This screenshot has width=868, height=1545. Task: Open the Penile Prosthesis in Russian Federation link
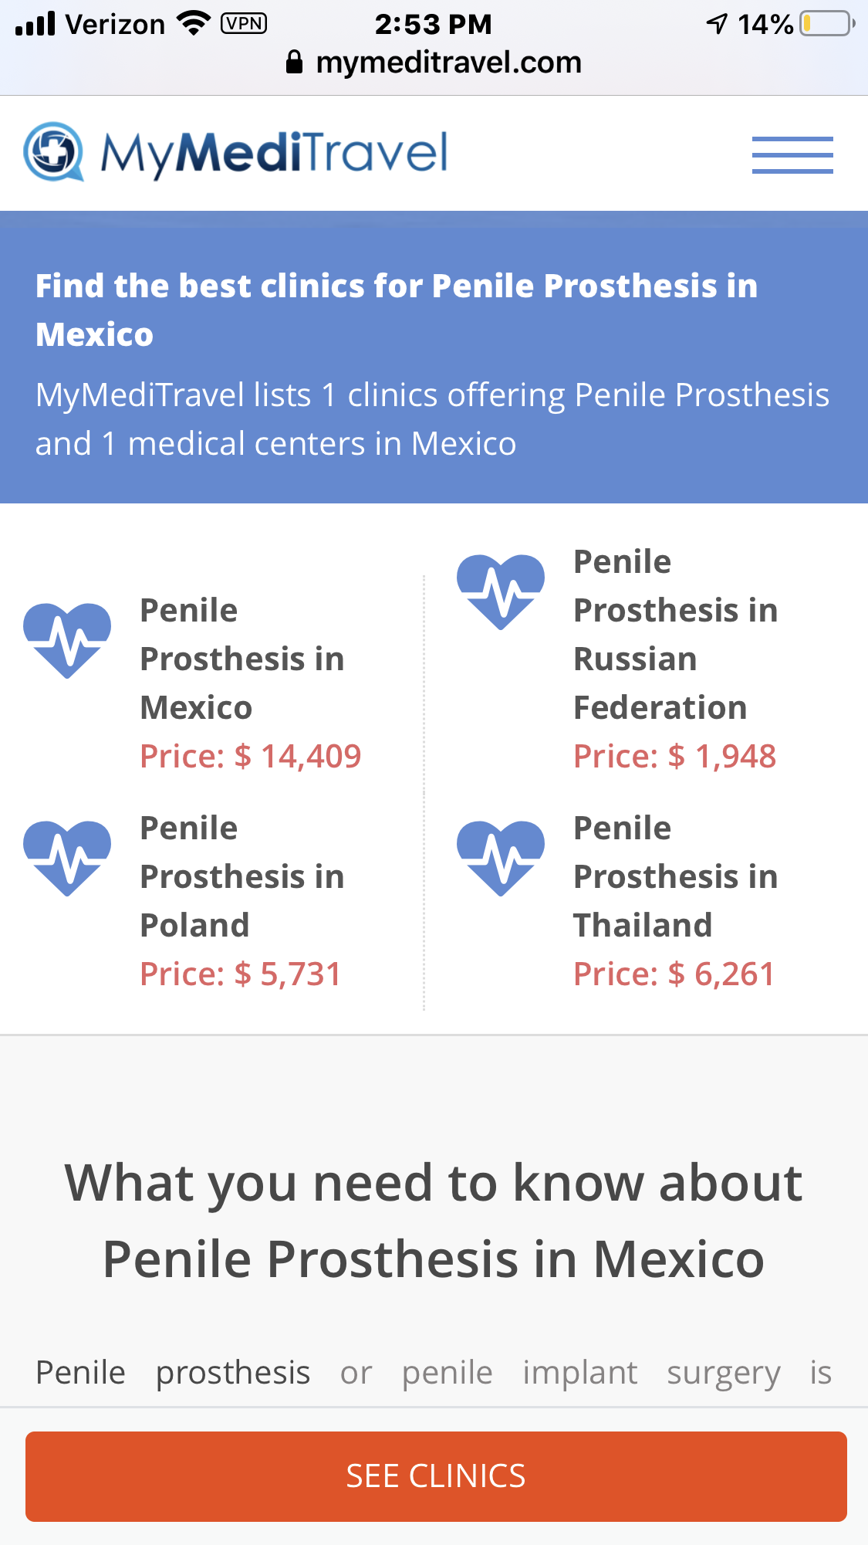pos(676,635)
